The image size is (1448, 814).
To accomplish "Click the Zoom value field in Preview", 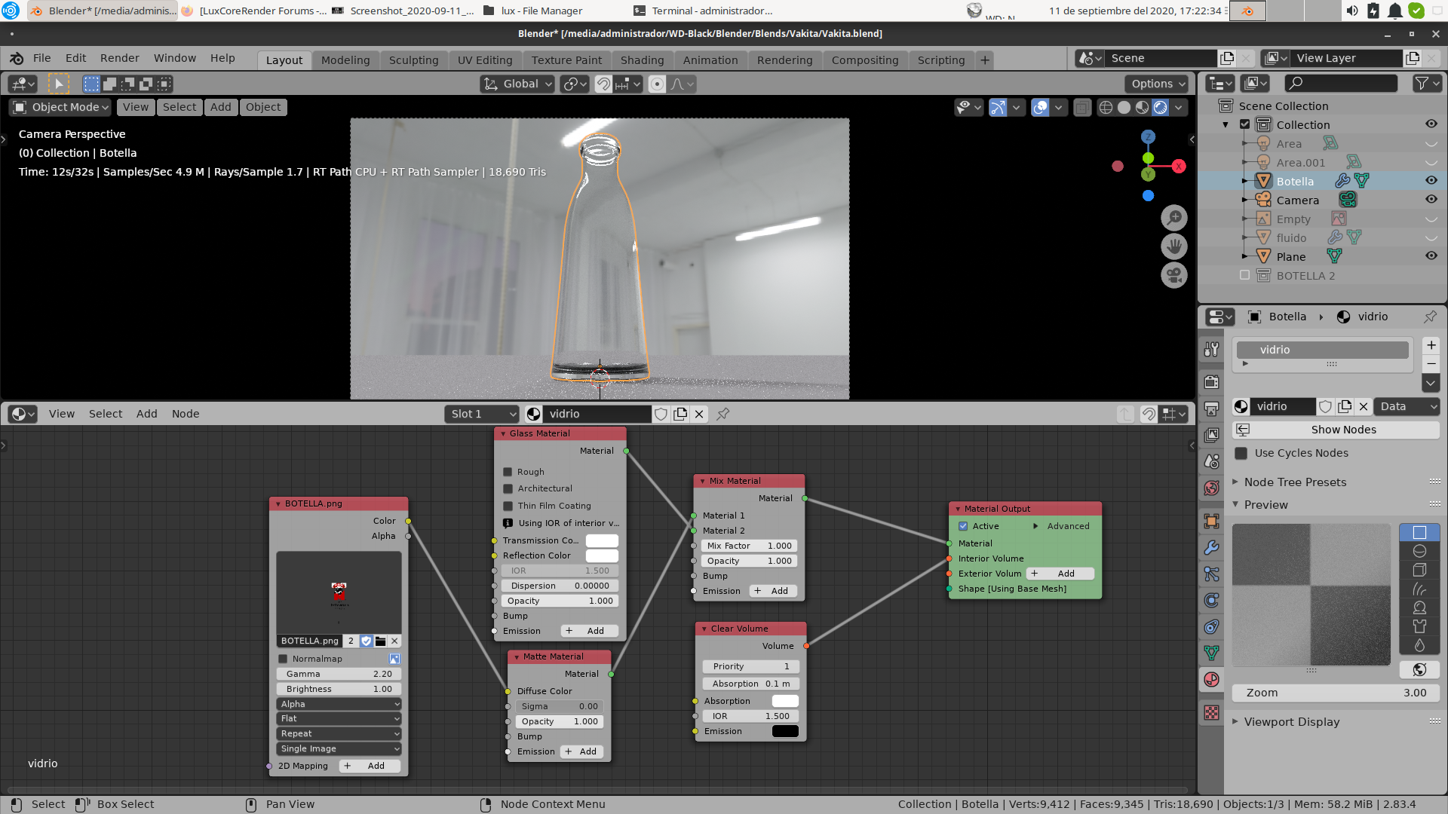I will [x=1335, y=693].
